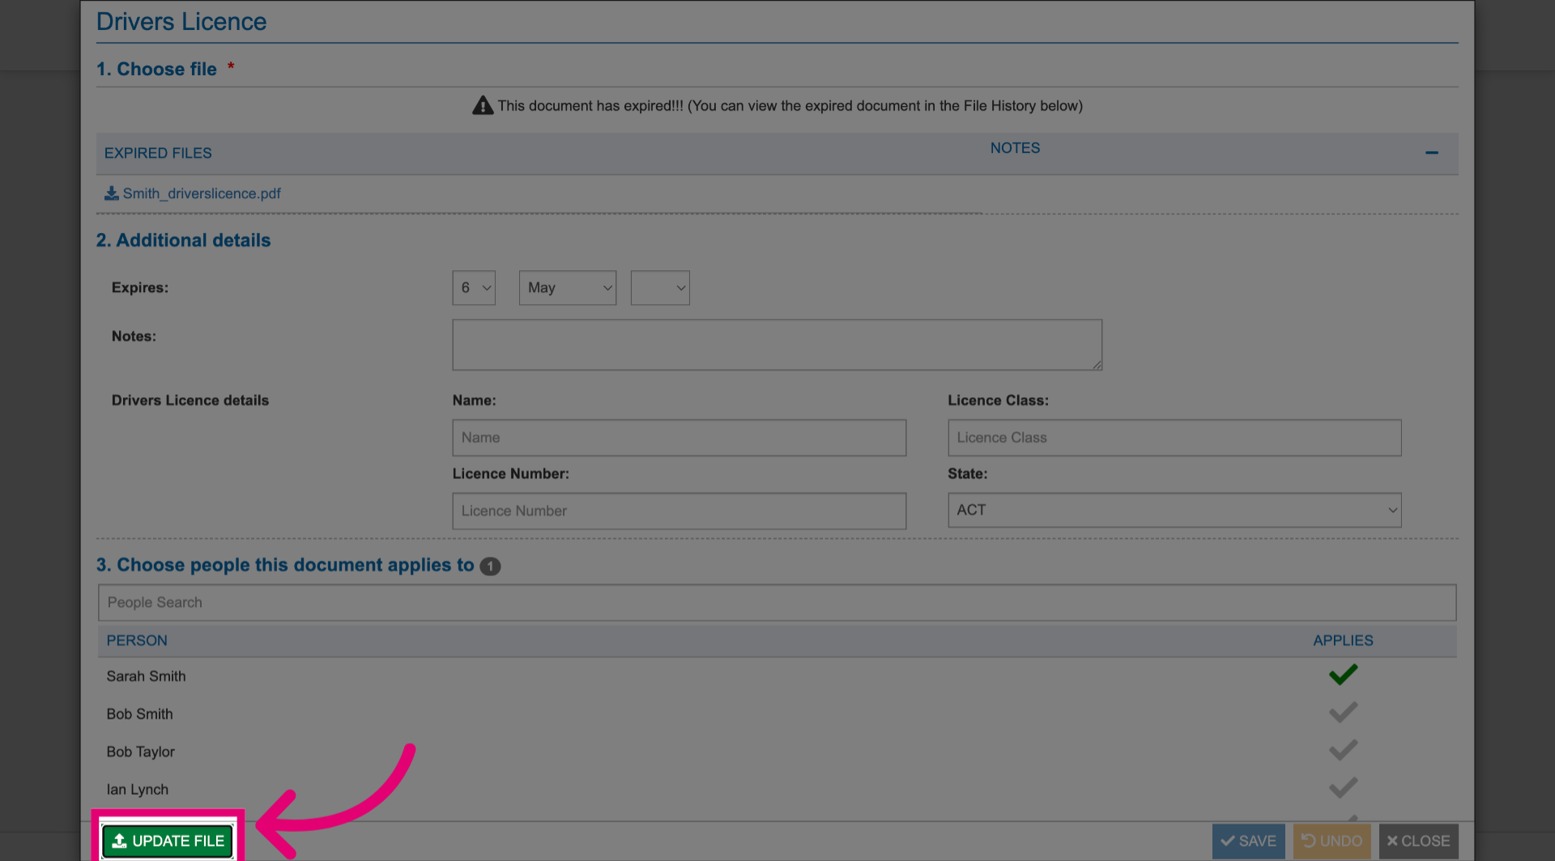Select the Bob Taylor row name
Image resolution: width=1555 pixels, height=861 pixels.
pyautogui.click(x=140, y=752)
